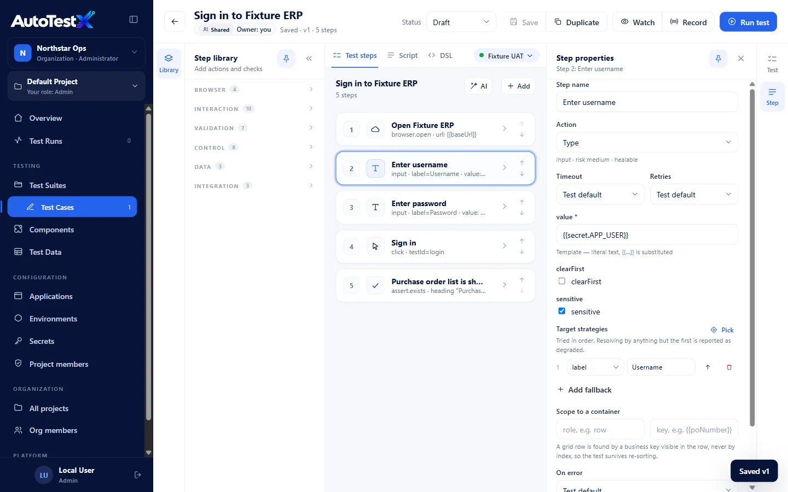Image resolution: width=788 pixels, height=492 pixels.
Task: Open Secrets in the sidebar
Action: click(x=72, y=341)
